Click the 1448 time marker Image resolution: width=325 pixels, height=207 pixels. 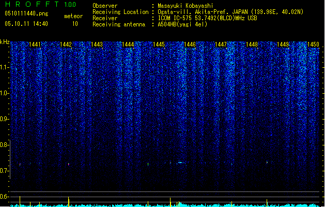(x=252, y=45)
